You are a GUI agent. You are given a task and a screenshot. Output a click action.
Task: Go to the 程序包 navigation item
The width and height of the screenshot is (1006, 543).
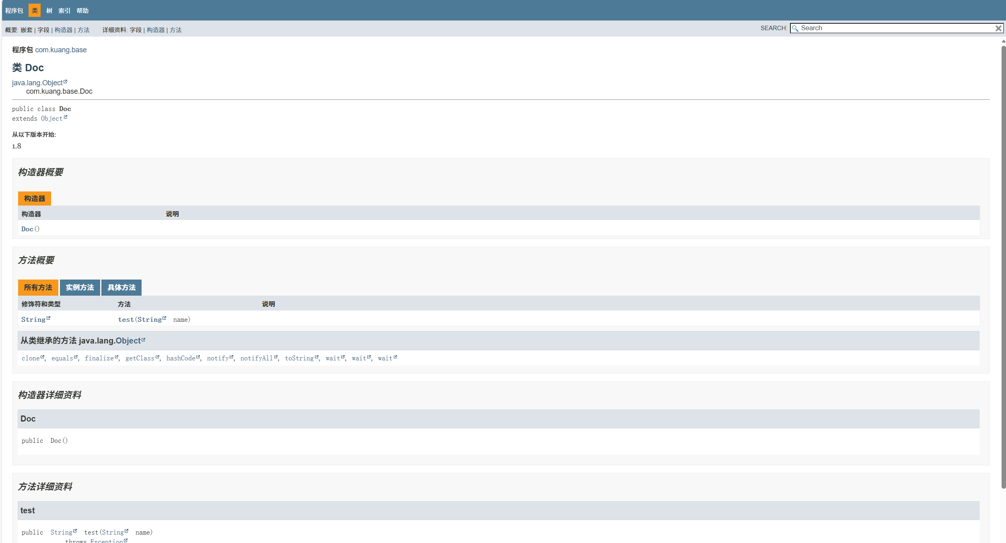(14, 10)
